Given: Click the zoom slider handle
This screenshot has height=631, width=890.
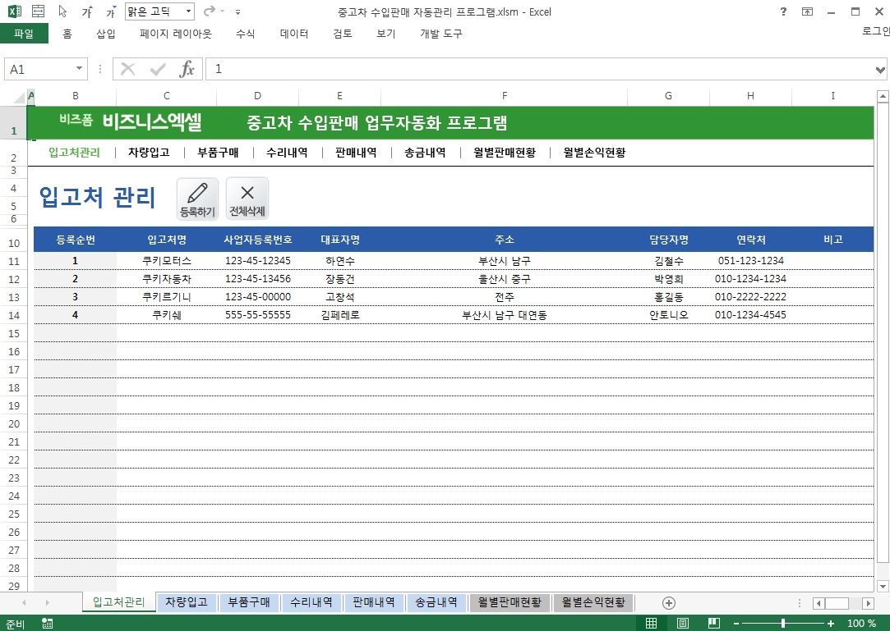Looking at the screenshot, I should pyautogui.click(x=783, y=624).
